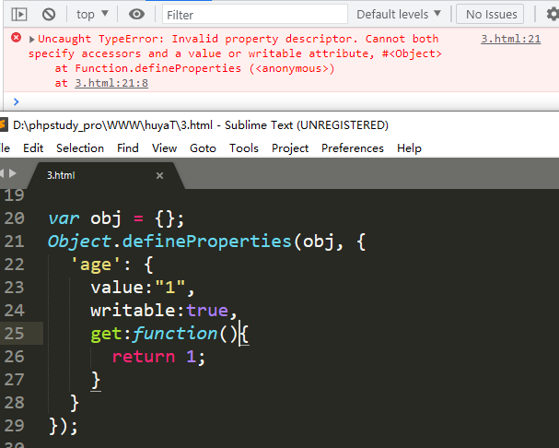The width and height of the screenshot is (559, 448).
Task: Clear the console with the block icon
Action: (49, 15)
